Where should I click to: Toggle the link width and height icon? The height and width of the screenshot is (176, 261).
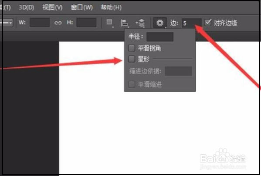click(58, 23)
